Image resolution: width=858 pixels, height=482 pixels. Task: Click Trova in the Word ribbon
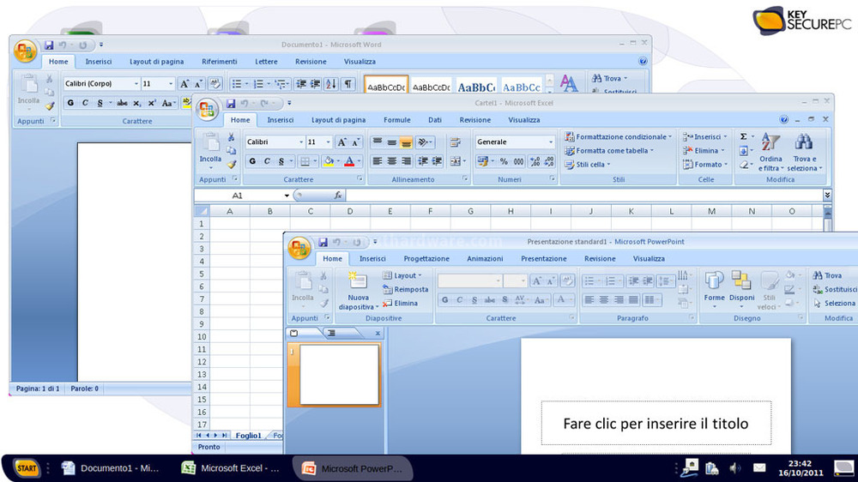(x=608, y=78)
